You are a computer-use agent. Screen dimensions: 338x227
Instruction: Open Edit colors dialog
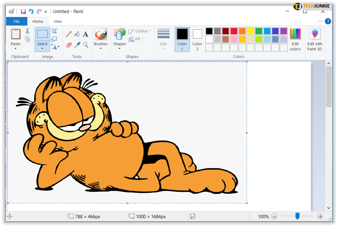pos(295,40)
